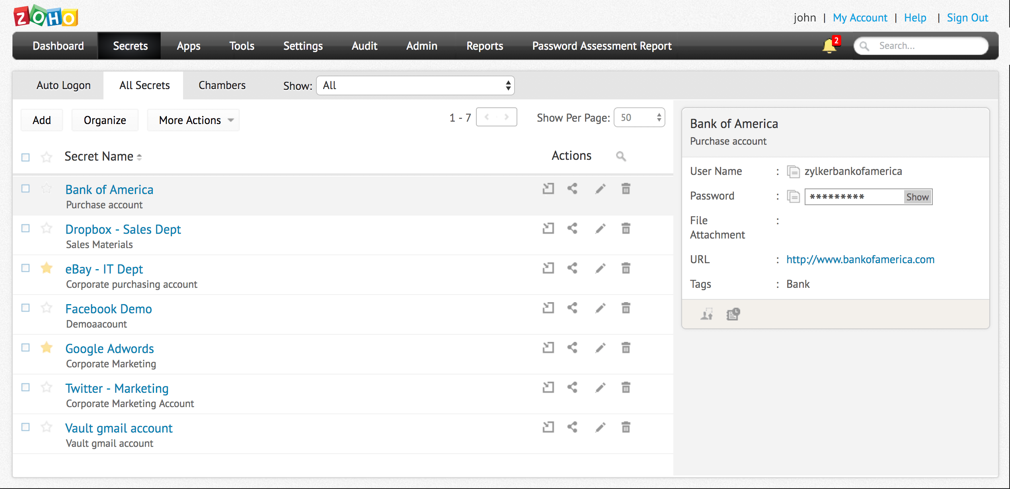Copy the Bank of America password
1010x489 pixels.
click(x=793, y=196)
